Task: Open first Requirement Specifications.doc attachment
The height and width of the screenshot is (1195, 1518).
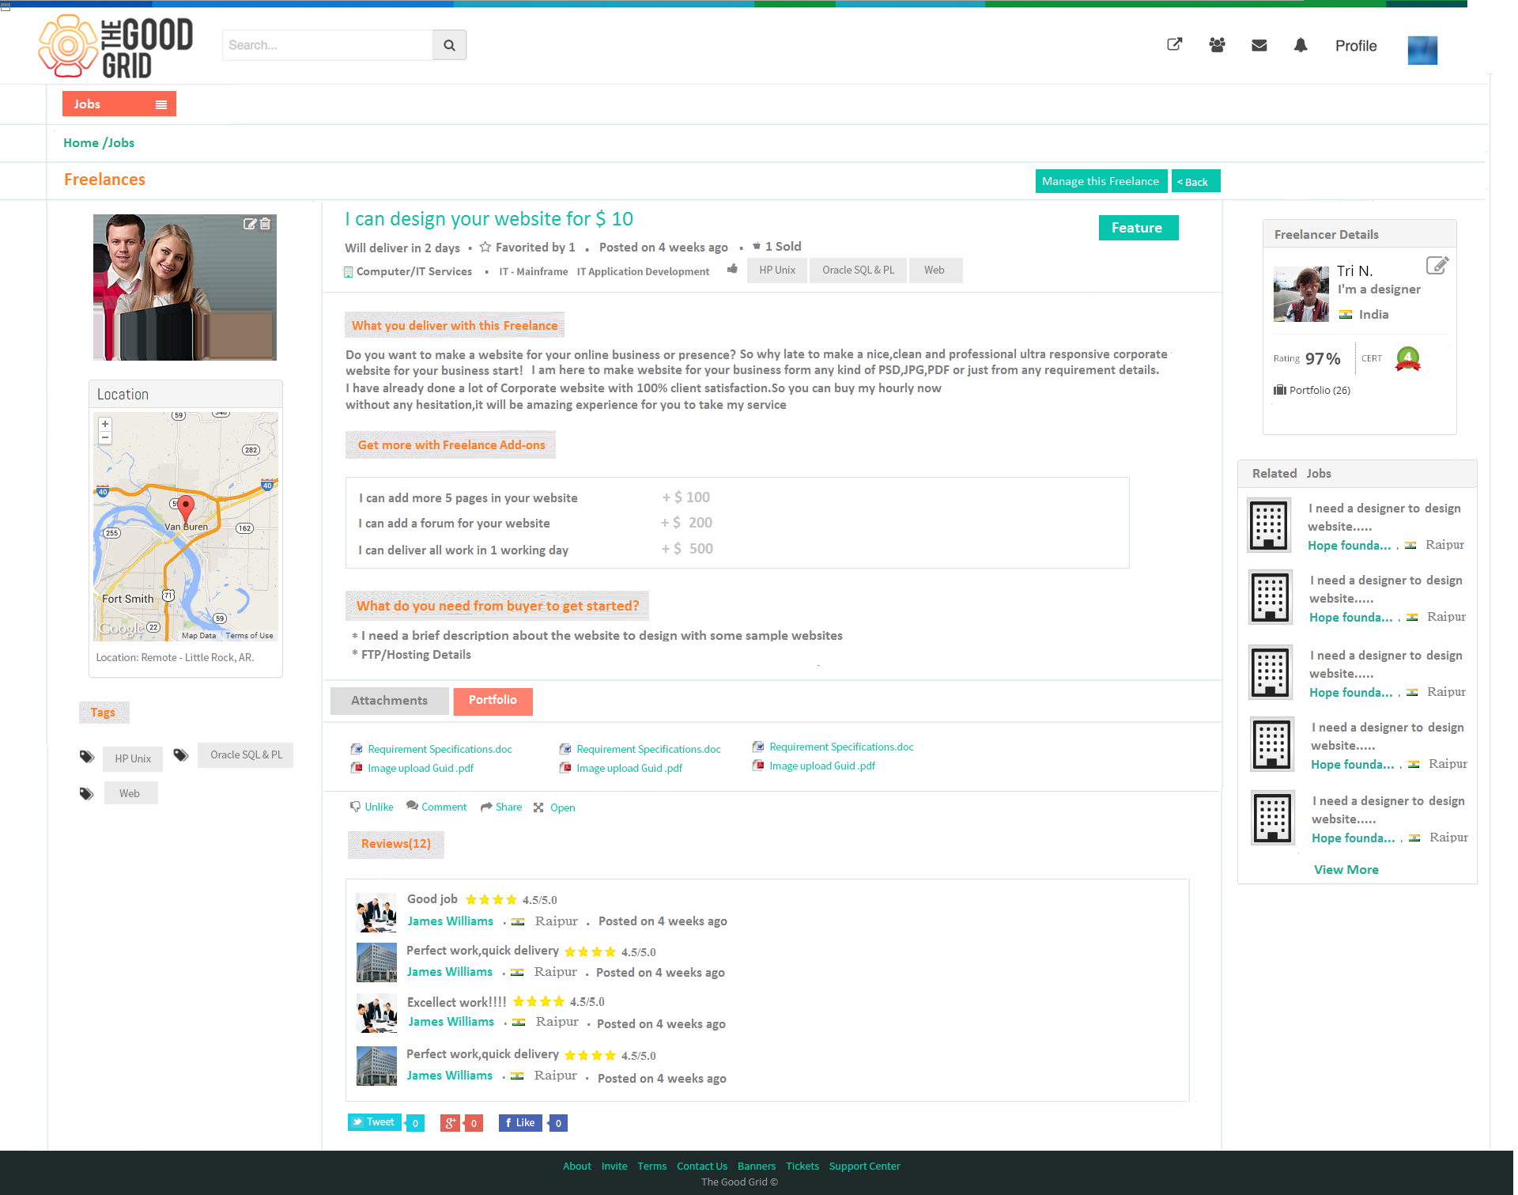Action: [x=440, y=749]
